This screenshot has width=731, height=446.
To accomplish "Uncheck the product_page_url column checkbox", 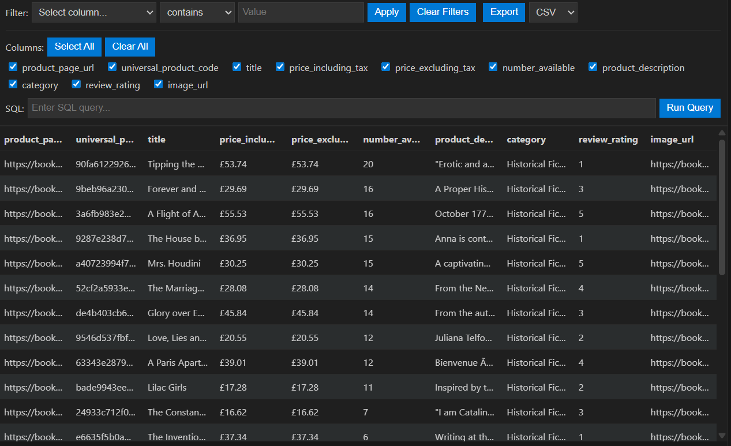I will click(13, 68).
